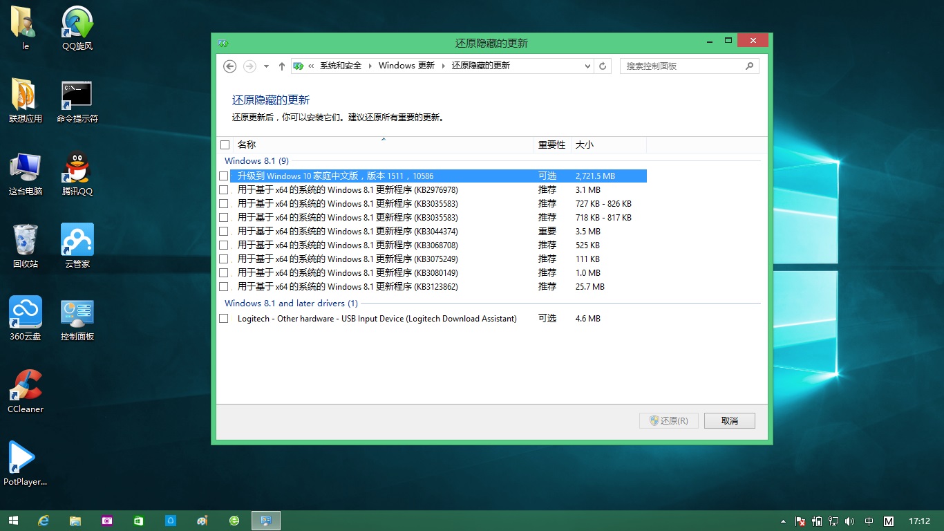Collapse the Windows 8.1 (9) group

coord(256,160)
